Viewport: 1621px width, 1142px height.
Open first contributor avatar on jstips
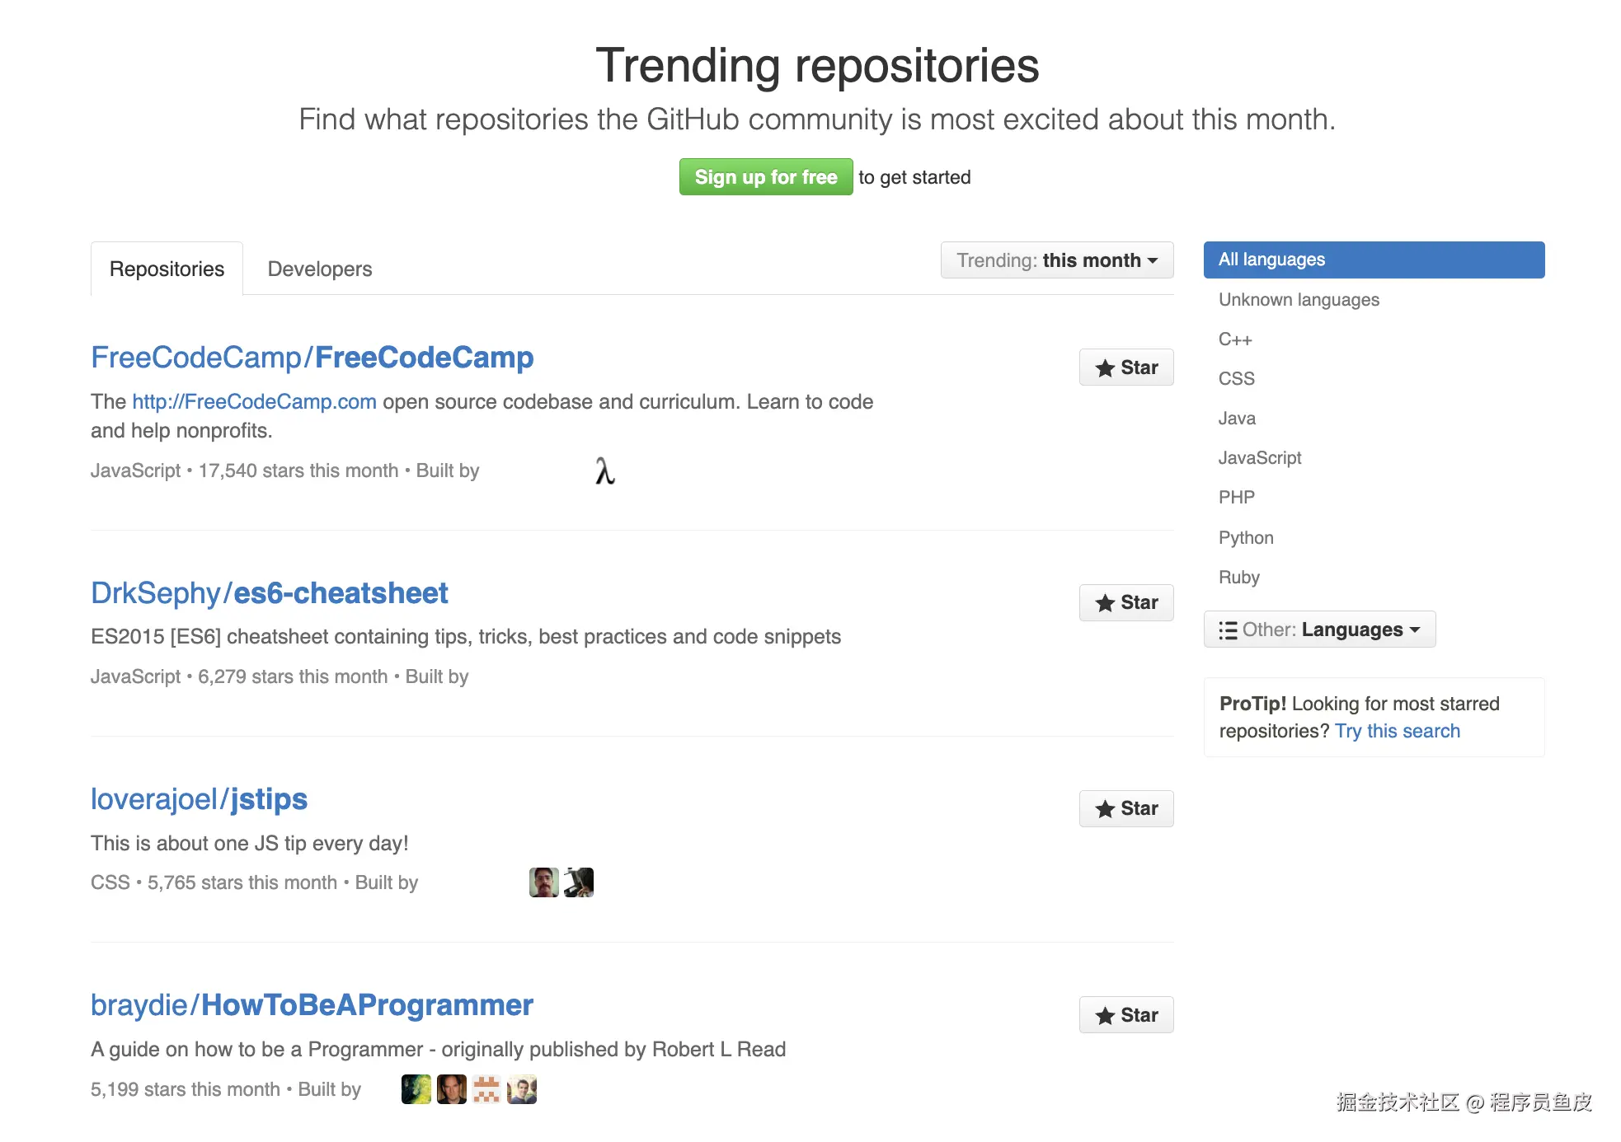pyautogui.click(x=543, y=882)
